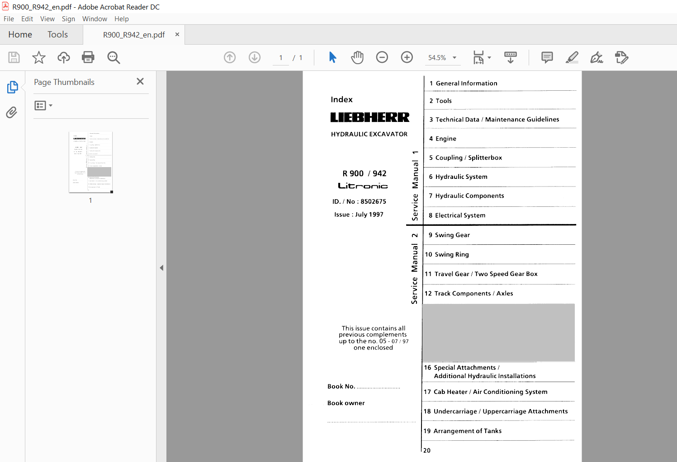677x462 pixels.
Task: Go to next page arrow
Action: pos(255,57)
